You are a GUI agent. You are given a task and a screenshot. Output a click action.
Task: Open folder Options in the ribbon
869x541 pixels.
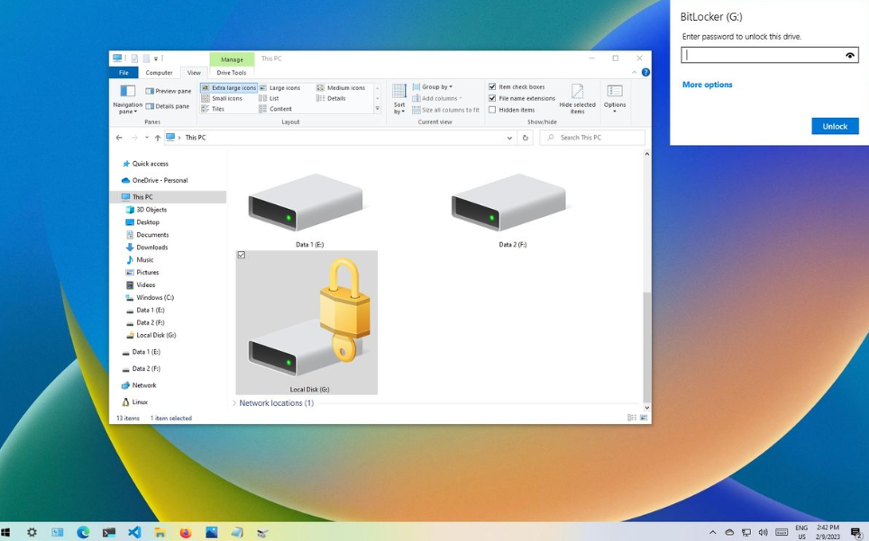click(615, 99)
